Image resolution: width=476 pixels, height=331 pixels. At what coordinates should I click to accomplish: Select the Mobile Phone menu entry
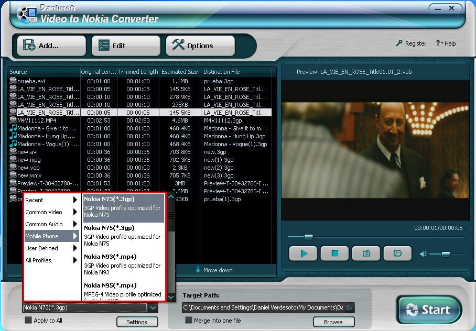[x=51, y=236]
